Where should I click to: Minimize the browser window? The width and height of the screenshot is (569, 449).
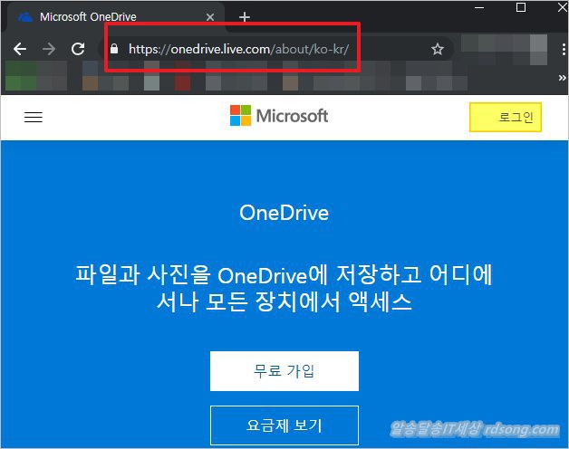click(x=481, y=8)
